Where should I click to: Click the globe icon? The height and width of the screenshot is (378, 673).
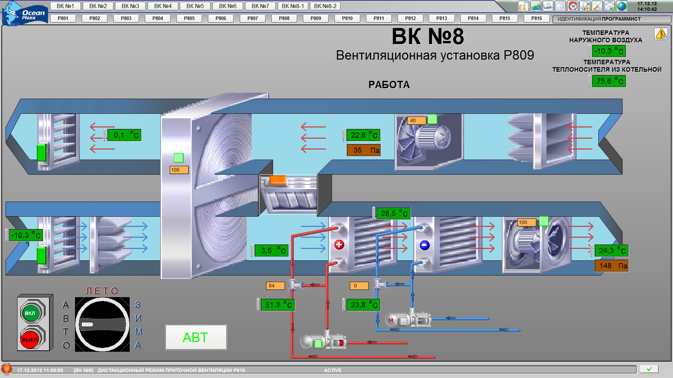(x=621, y=6)
